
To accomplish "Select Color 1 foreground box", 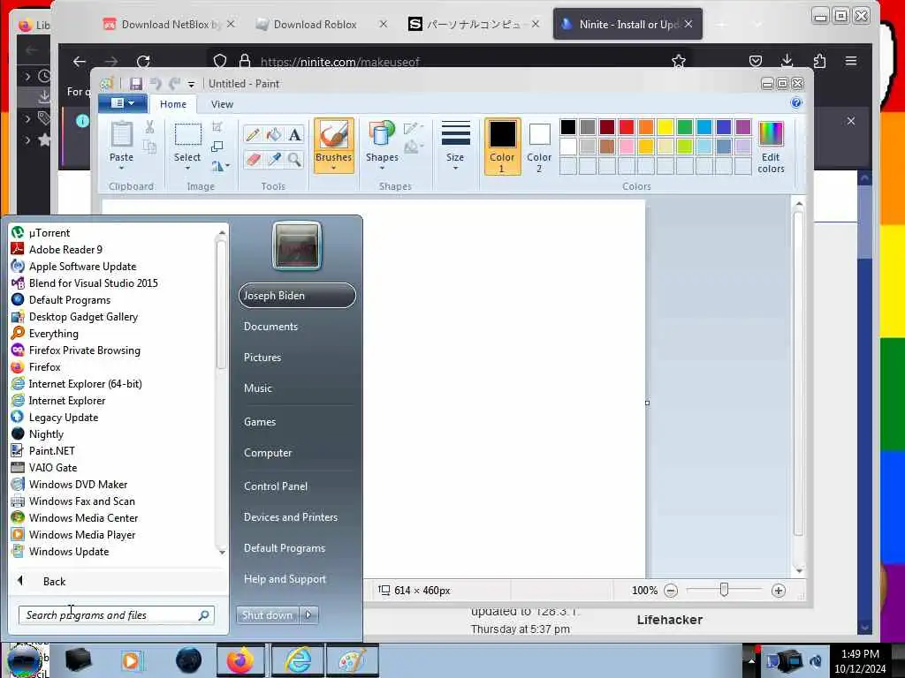I will tap(502, 147).
